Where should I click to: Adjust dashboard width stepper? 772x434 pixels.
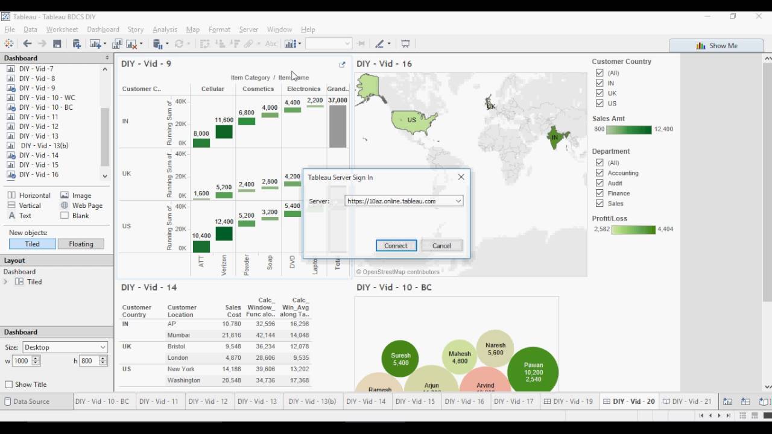[x=36, y=360]
